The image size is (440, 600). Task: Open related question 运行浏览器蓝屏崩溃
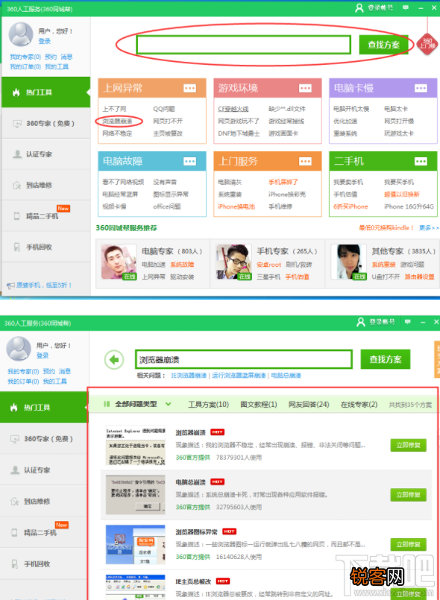(x=239, y=376)
